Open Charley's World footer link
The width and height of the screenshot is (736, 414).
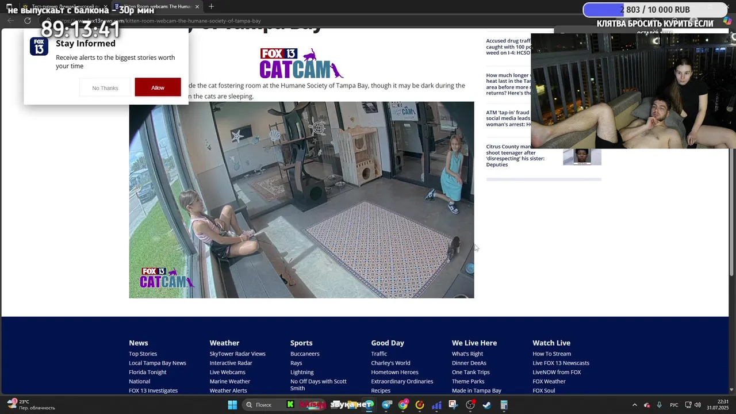pyautogui.click(x=390, y=363)
